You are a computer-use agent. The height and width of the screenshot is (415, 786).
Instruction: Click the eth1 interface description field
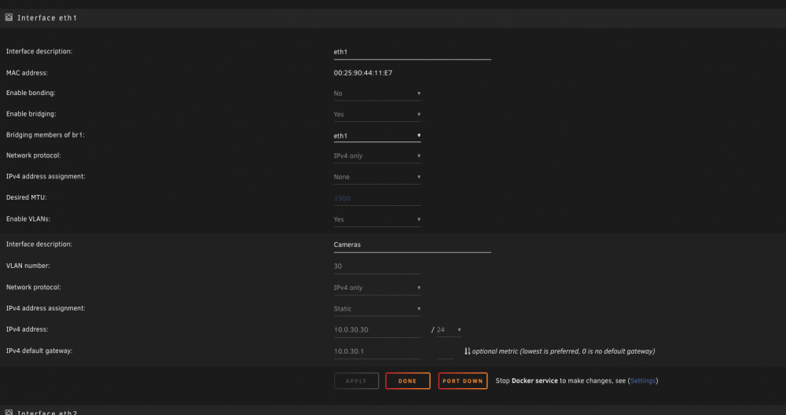tap(412, 52)
